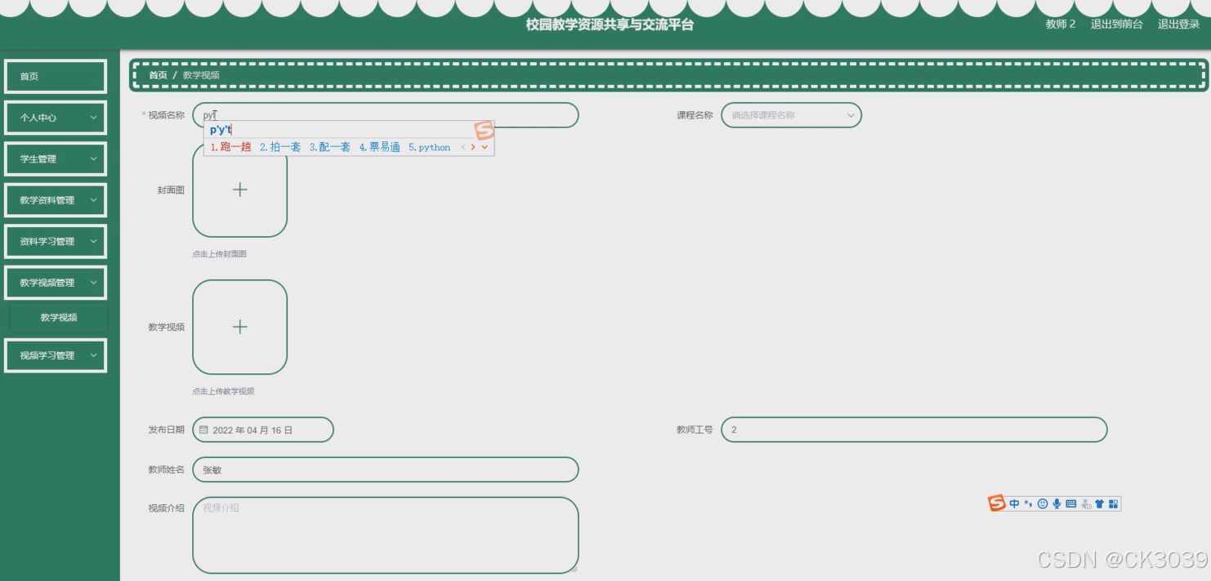Select candidate 5 python
The image size is (1211, 581).
430,148
